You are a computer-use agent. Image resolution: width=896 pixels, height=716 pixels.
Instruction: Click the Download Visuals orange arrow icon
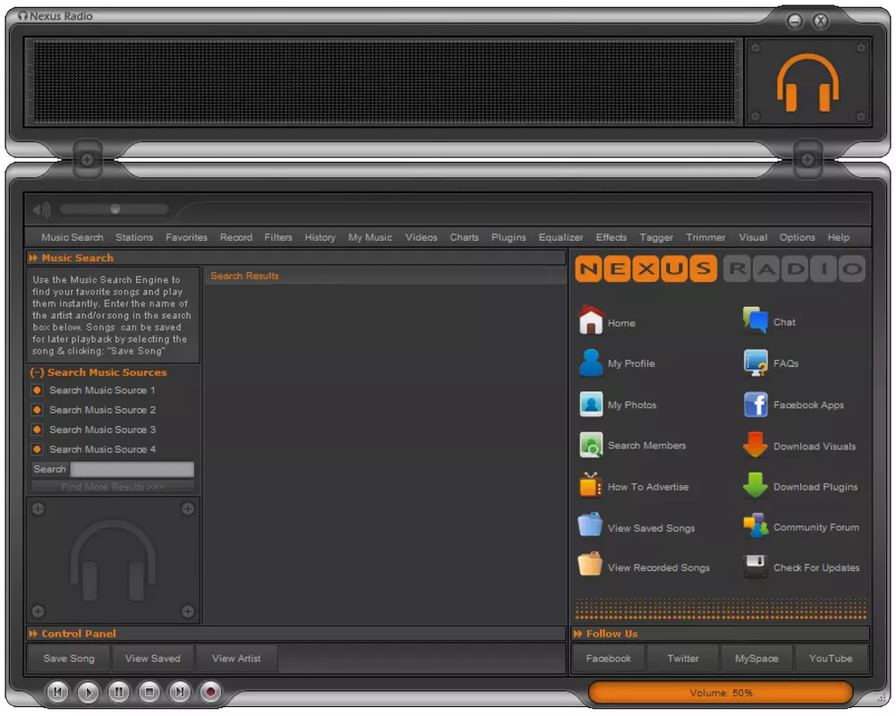coord(755,445)
